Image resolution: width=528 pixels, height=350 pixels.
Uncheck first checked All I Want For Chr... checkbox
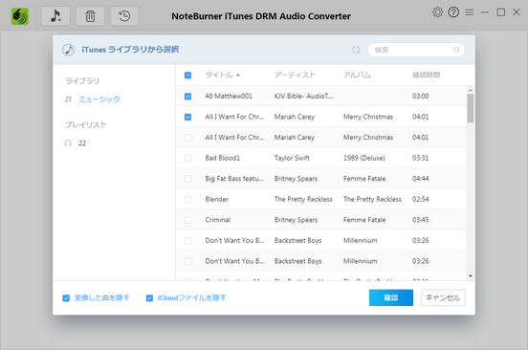pyautogui.click(x=187, y=117)
